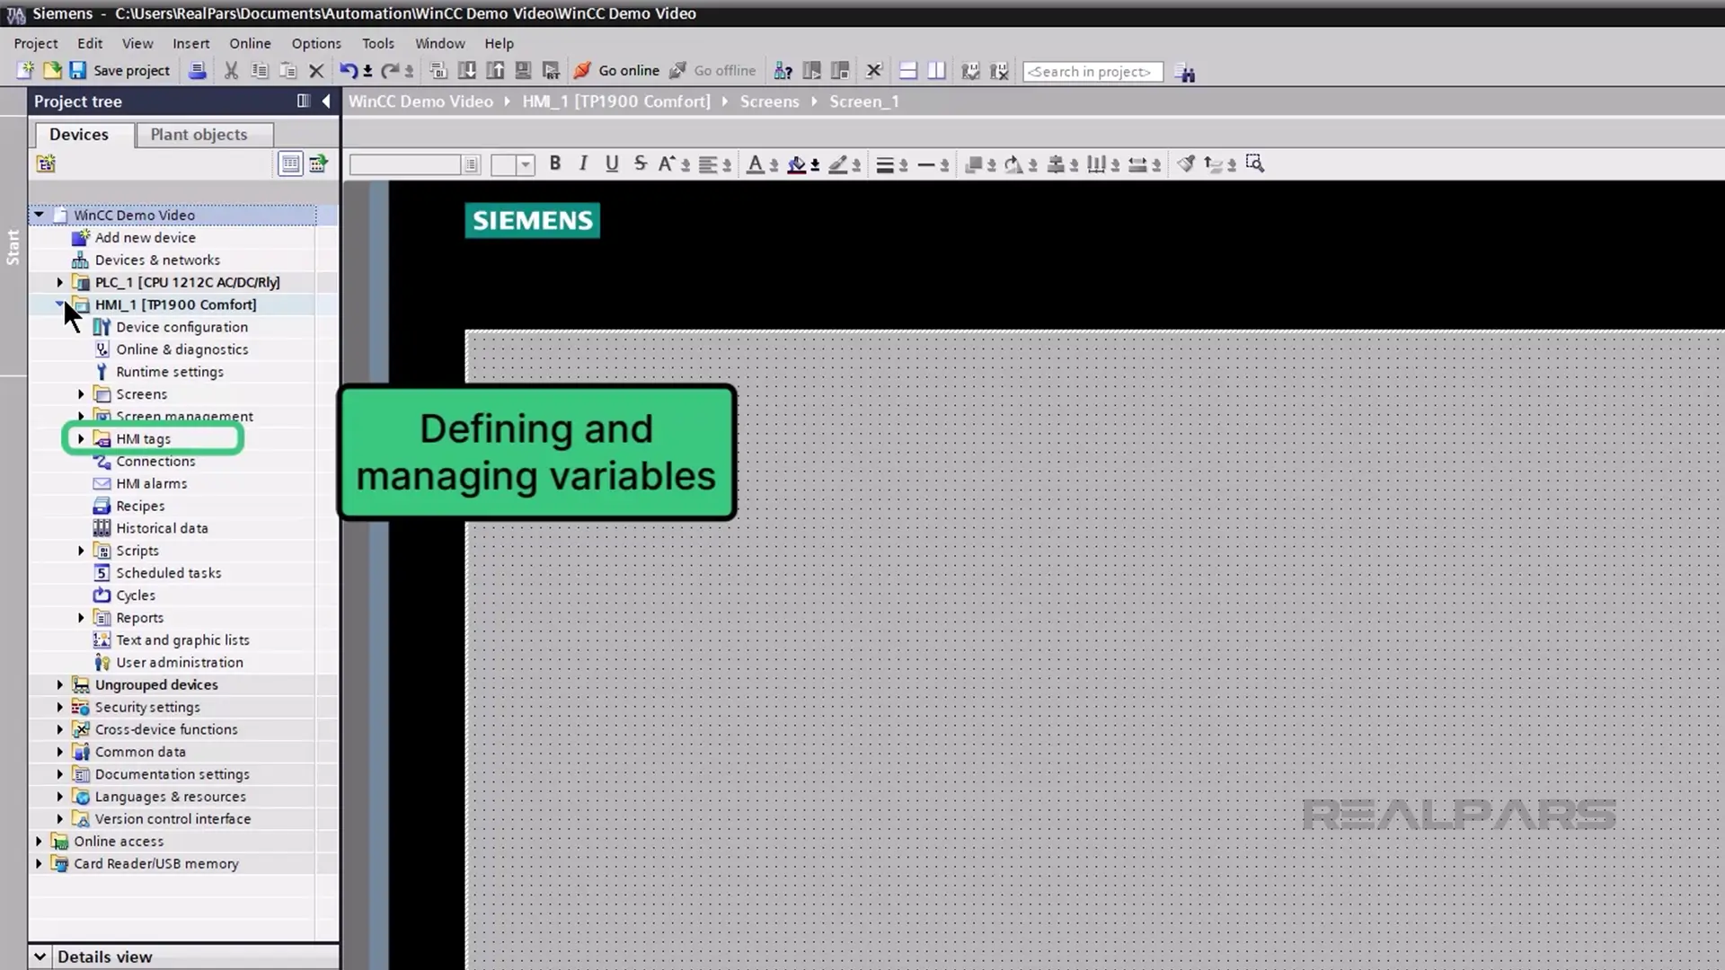Click the Save project button
1725x970 pixels.
[120, 71]
